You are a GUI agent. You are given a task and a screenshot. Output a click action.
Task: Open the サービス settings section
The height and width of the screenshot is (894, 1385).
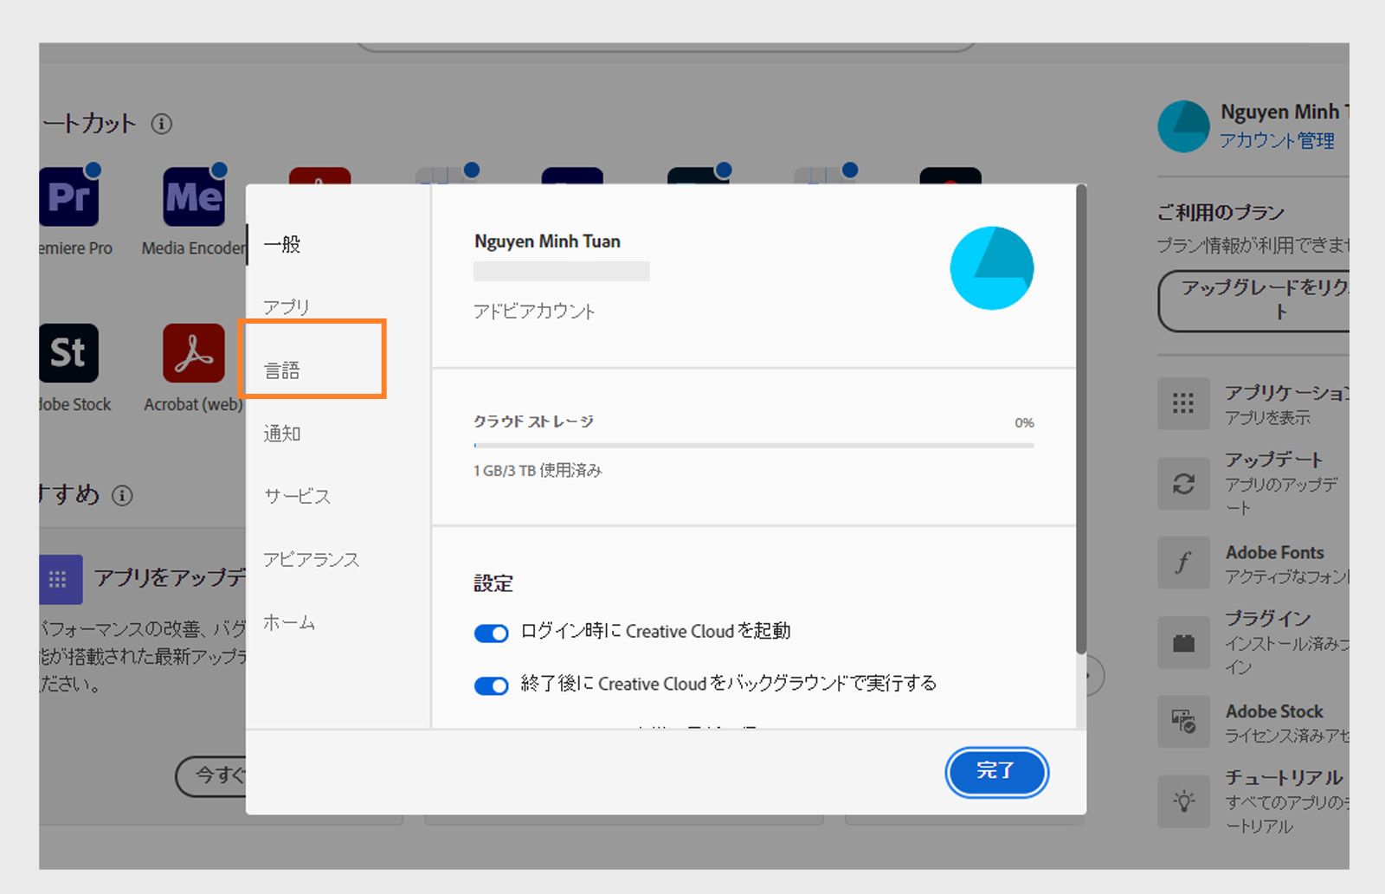[297, 497]
